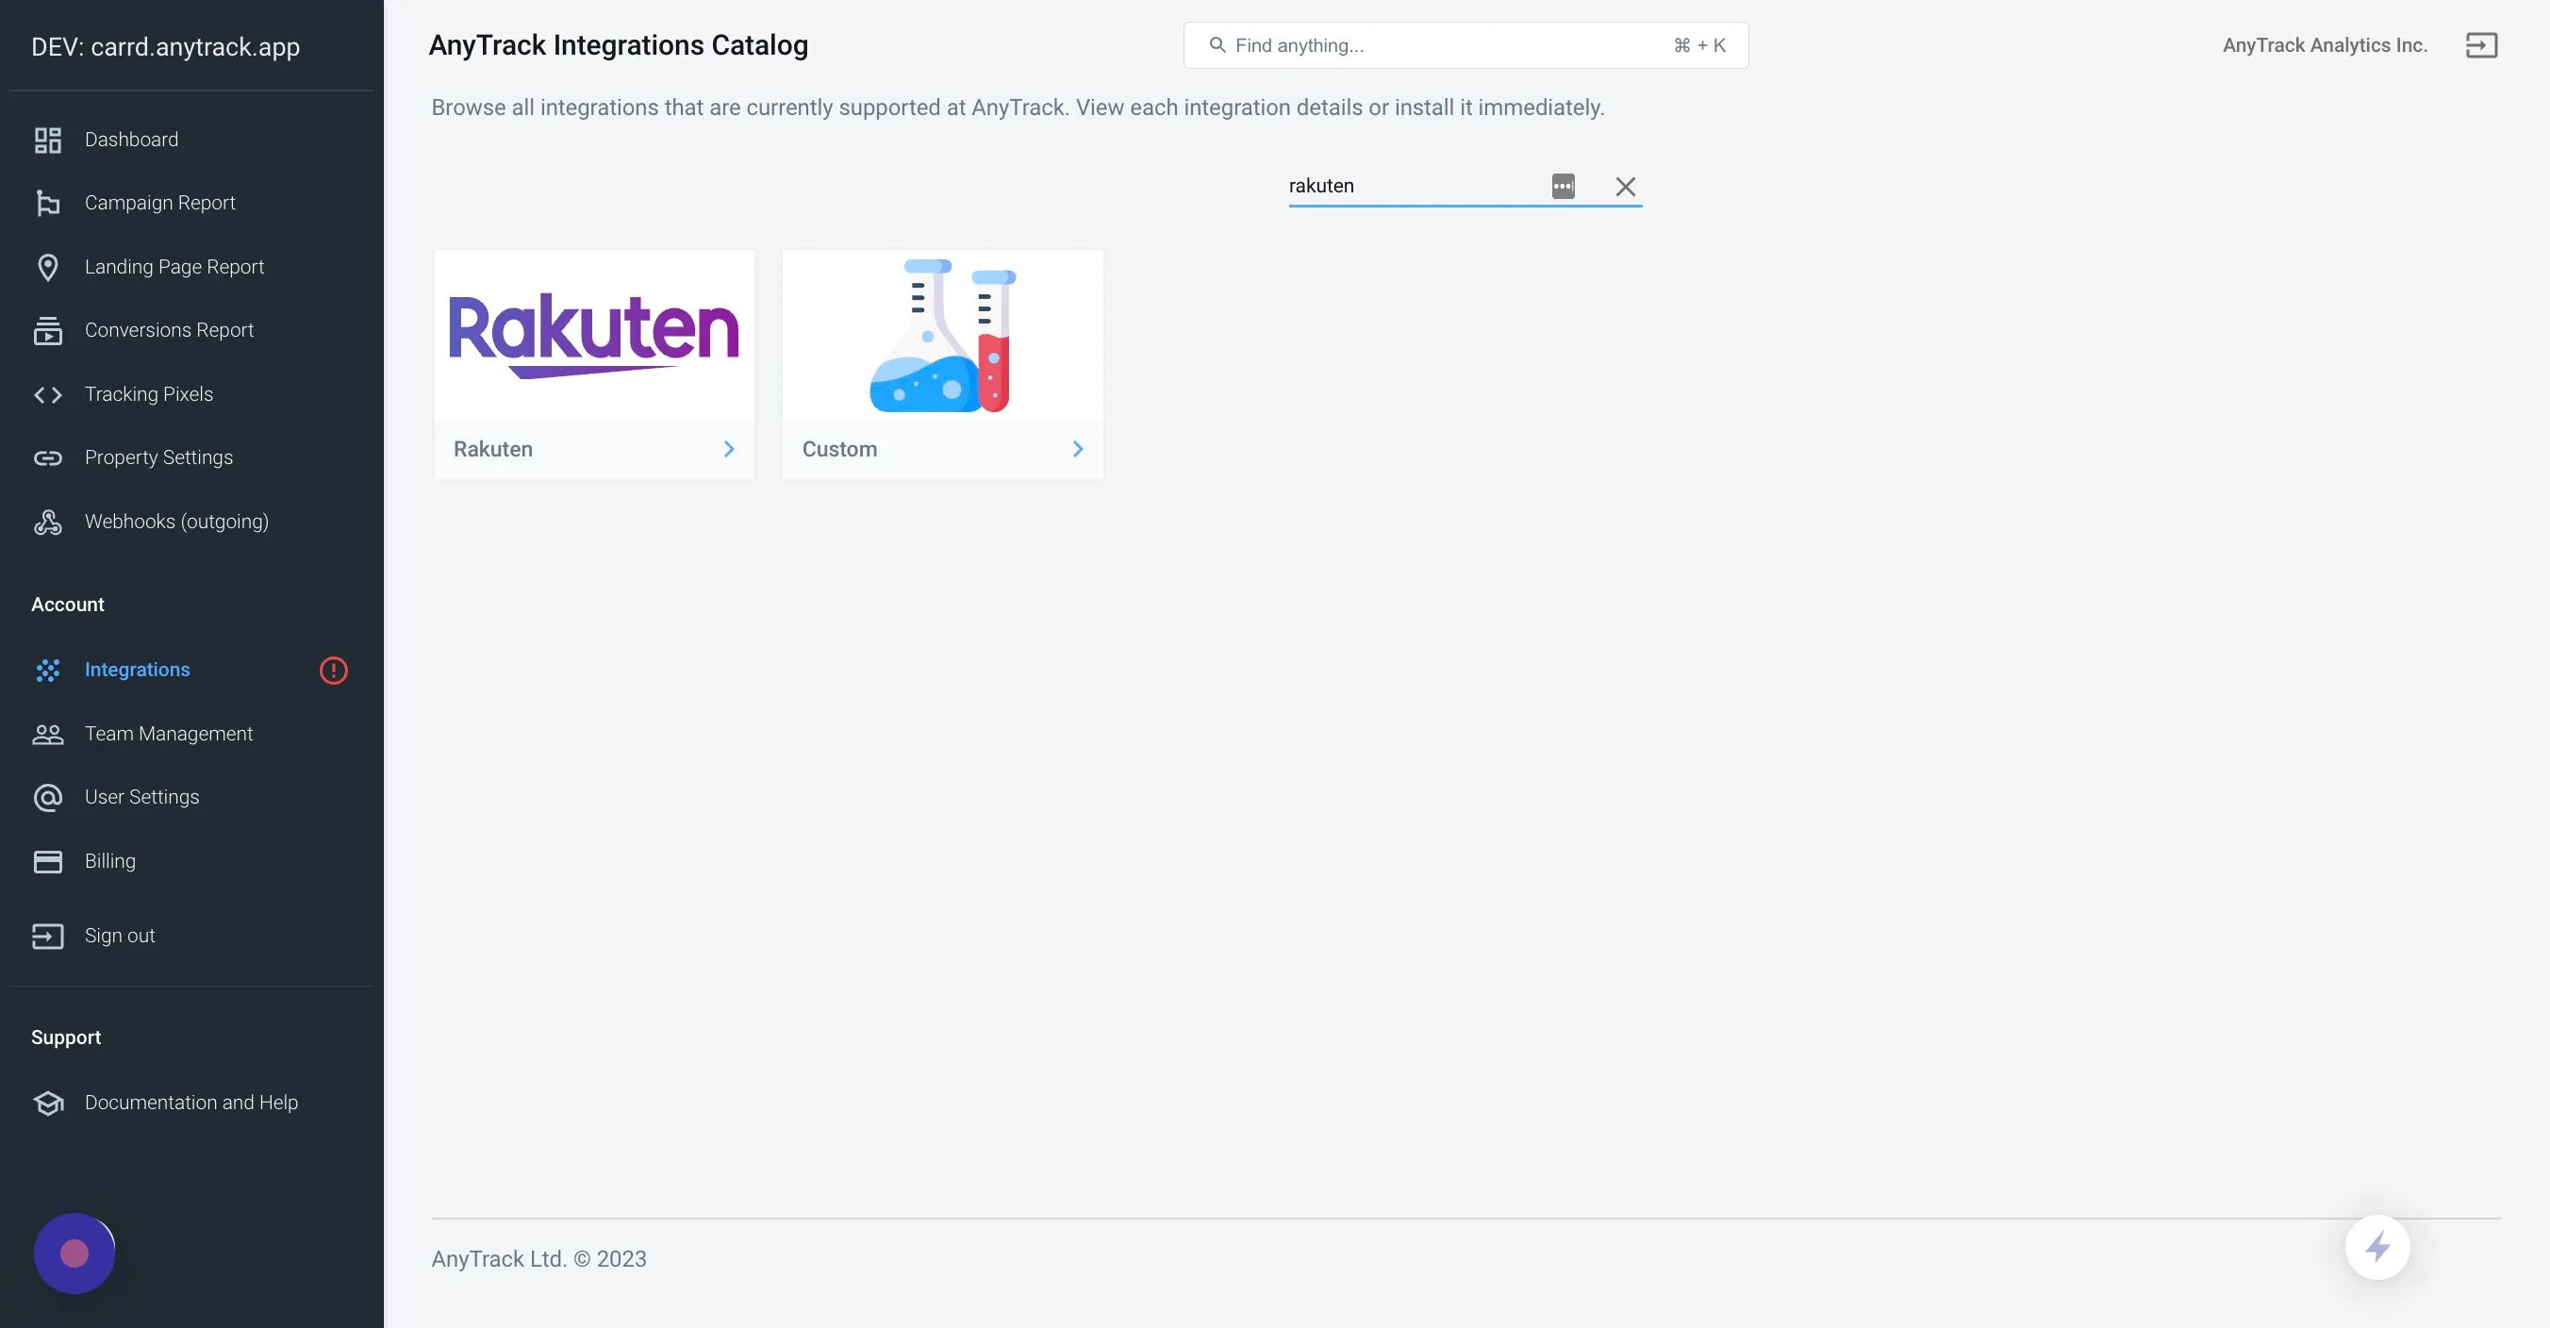Click the magnifier icon in Find anything
The image size is (2550, 1328).
(x=1217, y=45)
